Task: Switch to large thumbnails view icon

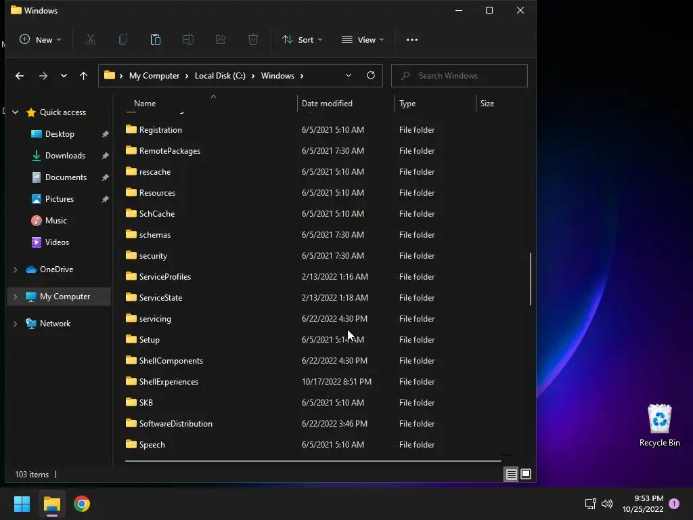Action: 525,474
